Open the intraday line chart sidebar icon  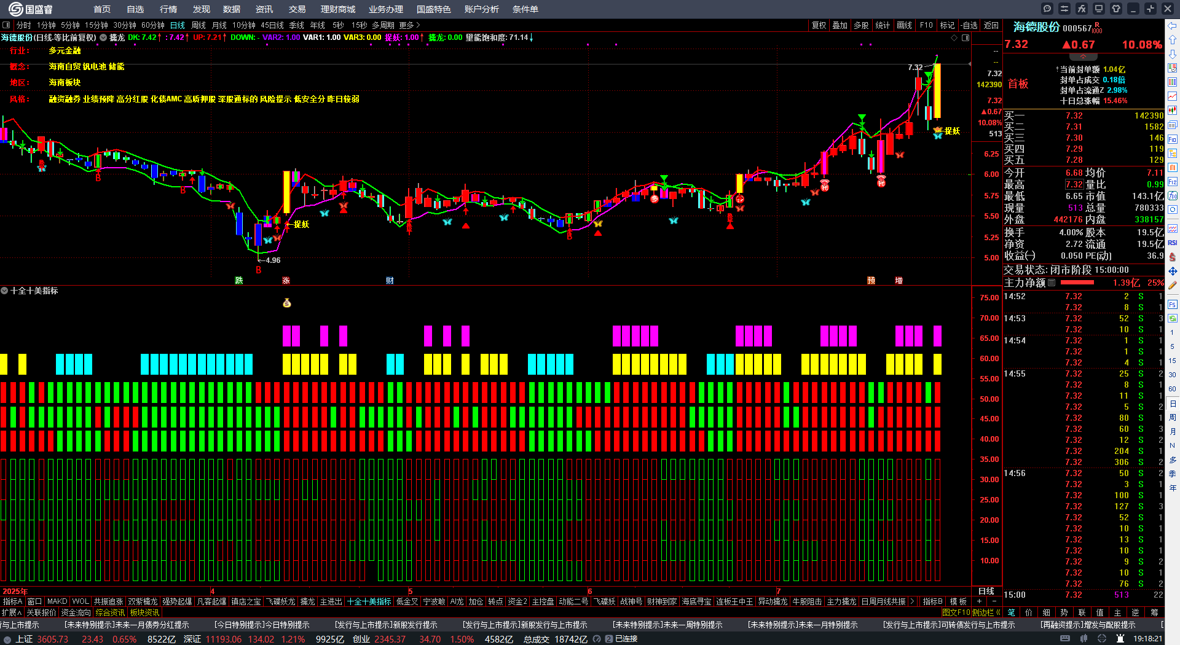(1173, 96)
